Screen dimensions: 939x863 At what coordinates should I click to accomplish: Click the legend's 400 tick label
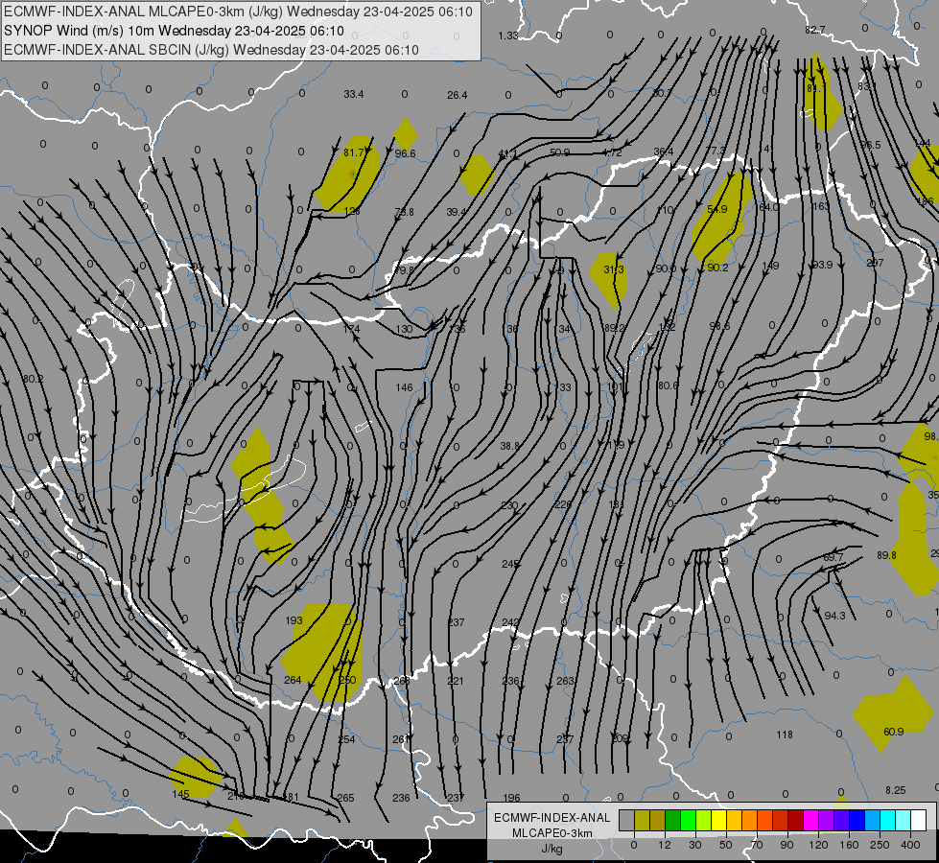click(x=910, y=845)
